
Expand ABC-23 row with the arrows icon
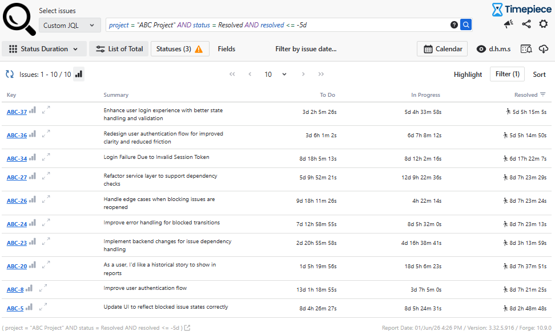point(46,241)
